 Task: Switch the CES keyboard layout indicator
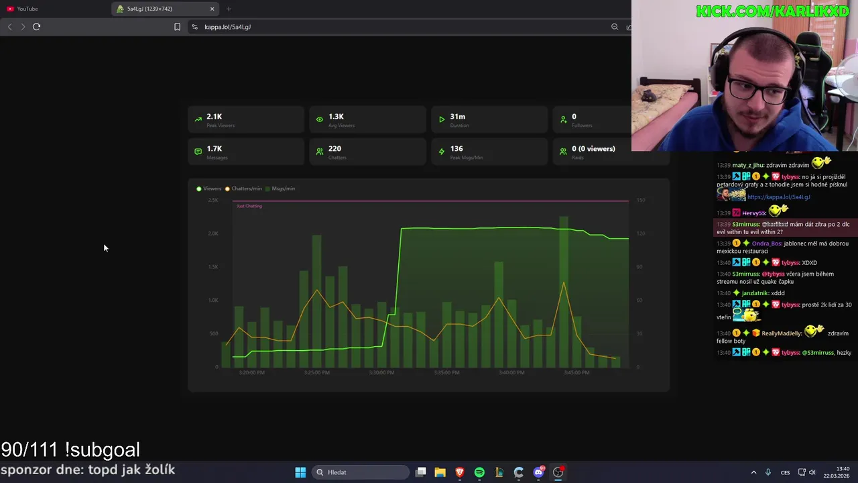point(785,472)
